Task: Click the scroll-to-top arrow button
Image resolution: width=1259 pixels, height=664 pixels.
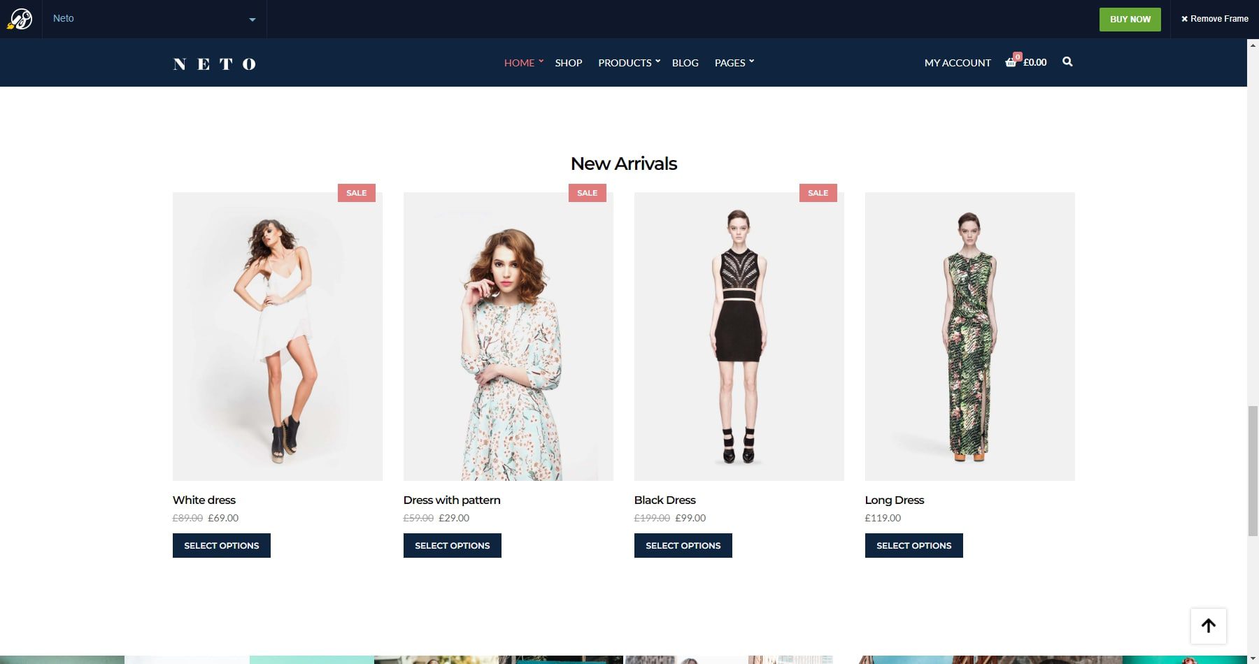Action: (x=1208, y=626)
